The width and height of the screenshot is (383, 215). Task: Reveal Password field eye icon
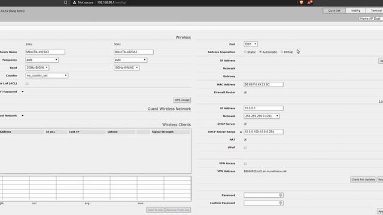[x=281, y=195]
